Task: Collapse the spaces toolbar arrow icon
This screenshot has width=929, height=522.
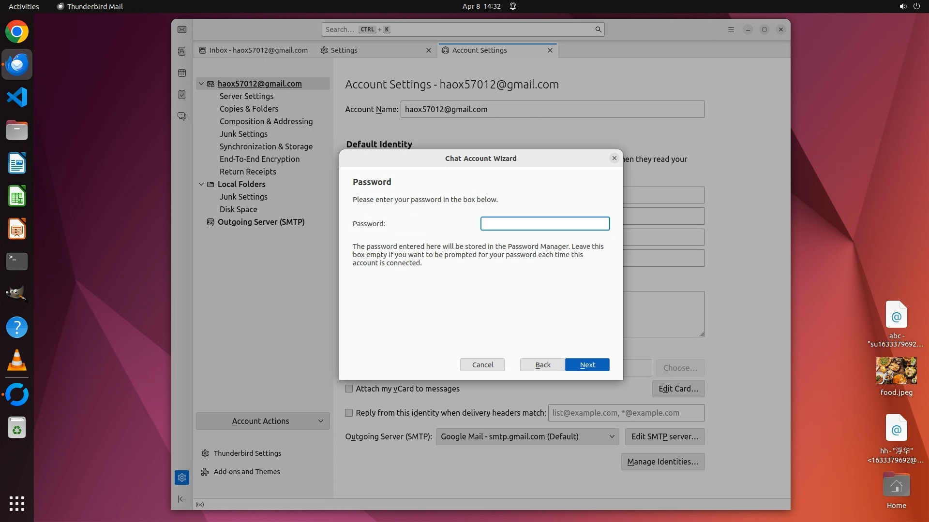Action: coord(182,499)
